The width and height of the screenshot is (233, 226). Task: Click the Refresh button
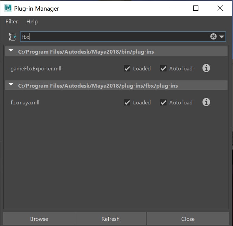click(110, 219)
